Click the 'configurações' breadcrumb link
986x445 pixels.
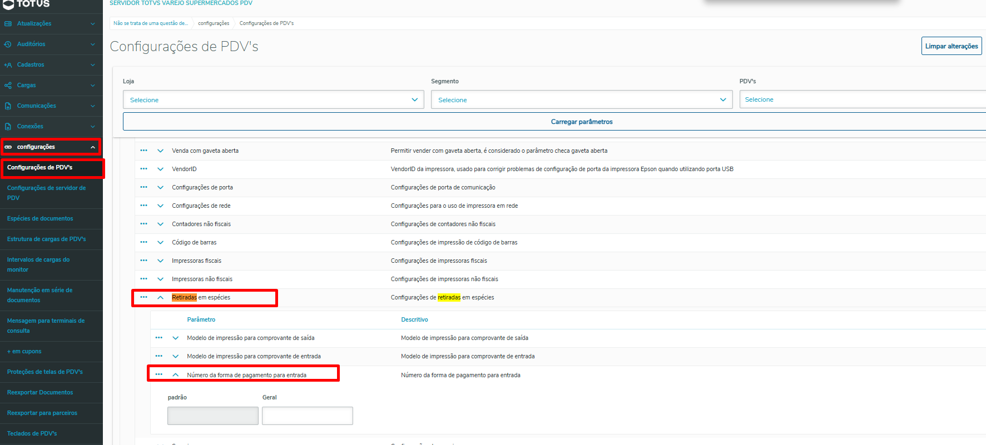(214, 23)
